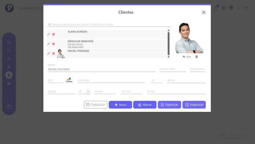This screenshot has width=255, height=144.
Task: Click the Importar button
Action: [x=194, y=105]
